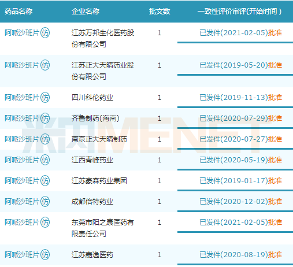Image resolution: width=293 pixels, height=267 pixels.
Task: Click the 药品名称 column header
Action: pyautogui.click(x=18, y=12)
